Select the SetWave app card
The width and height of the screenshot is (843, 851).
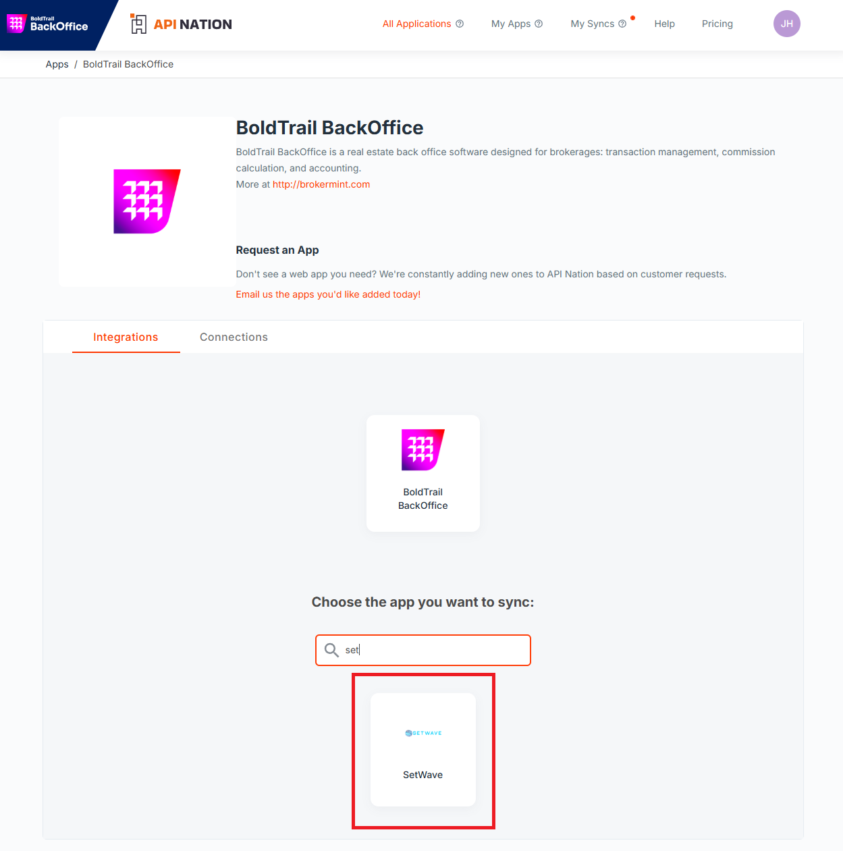tap(423, 750)
